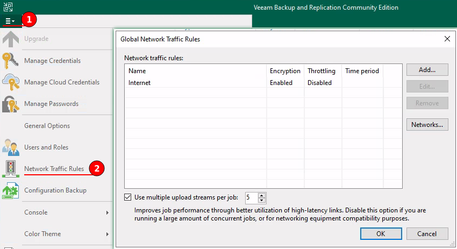
Task: Open the main hamburger menu button
Action: tap(10, 21)
